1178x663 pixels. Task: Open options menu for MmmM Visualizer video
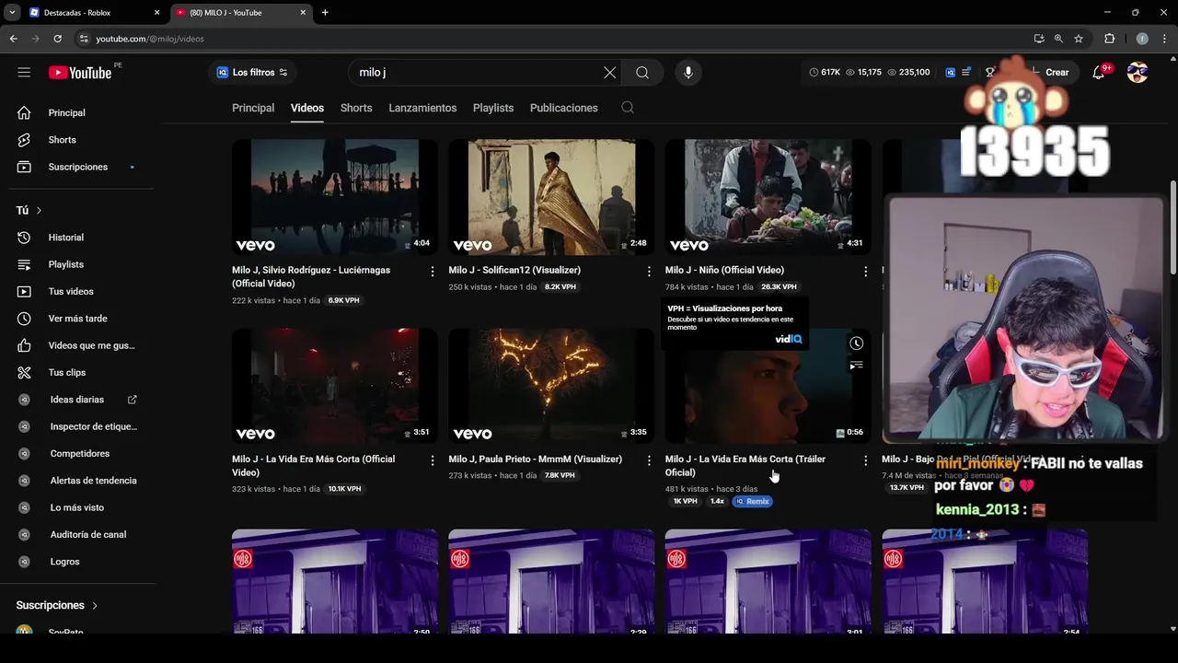(x=649, y=459)
